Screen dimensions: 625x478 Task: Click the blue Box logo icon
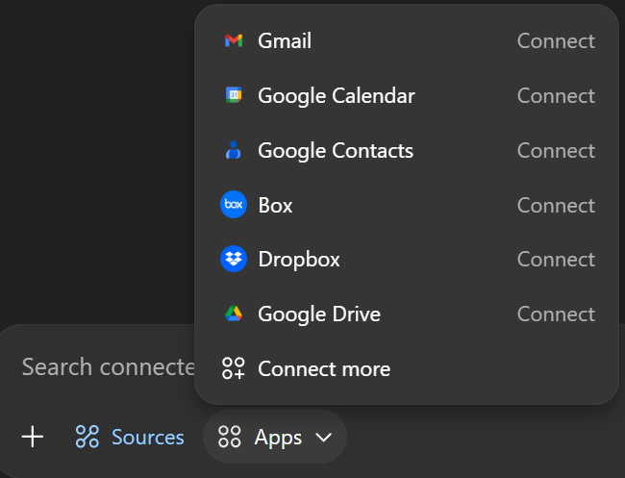(234, 205)
